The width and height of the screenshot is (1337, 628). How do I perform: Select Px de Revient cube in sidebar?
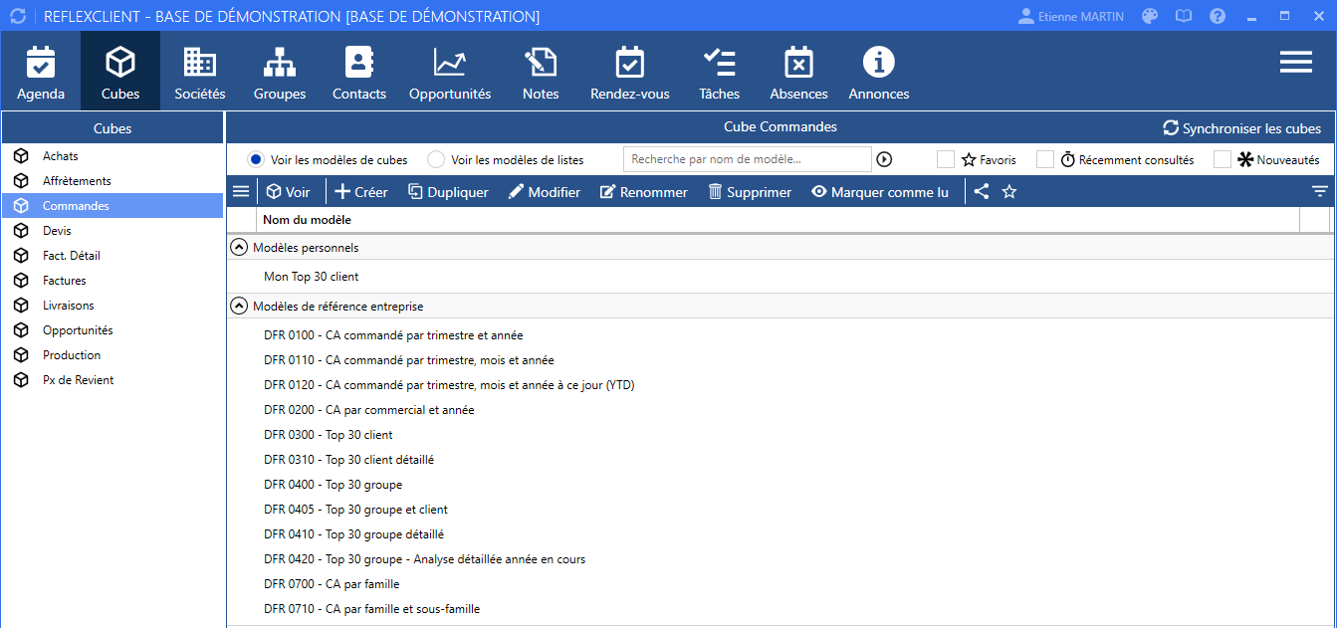112,380
